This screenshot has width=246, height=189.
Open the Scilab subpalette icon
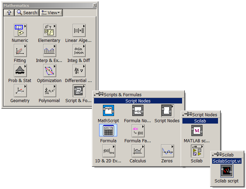(197, 151)
